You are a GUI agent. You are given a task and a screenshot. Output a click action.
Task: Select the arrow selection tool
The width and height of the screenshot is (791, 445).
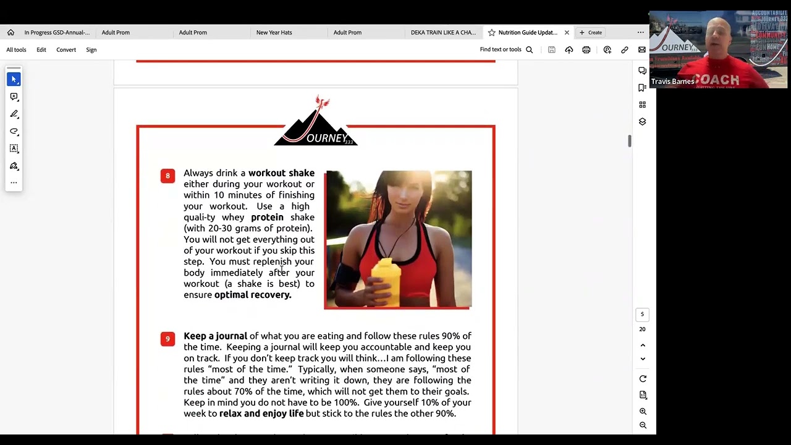[x=14, y=79]
